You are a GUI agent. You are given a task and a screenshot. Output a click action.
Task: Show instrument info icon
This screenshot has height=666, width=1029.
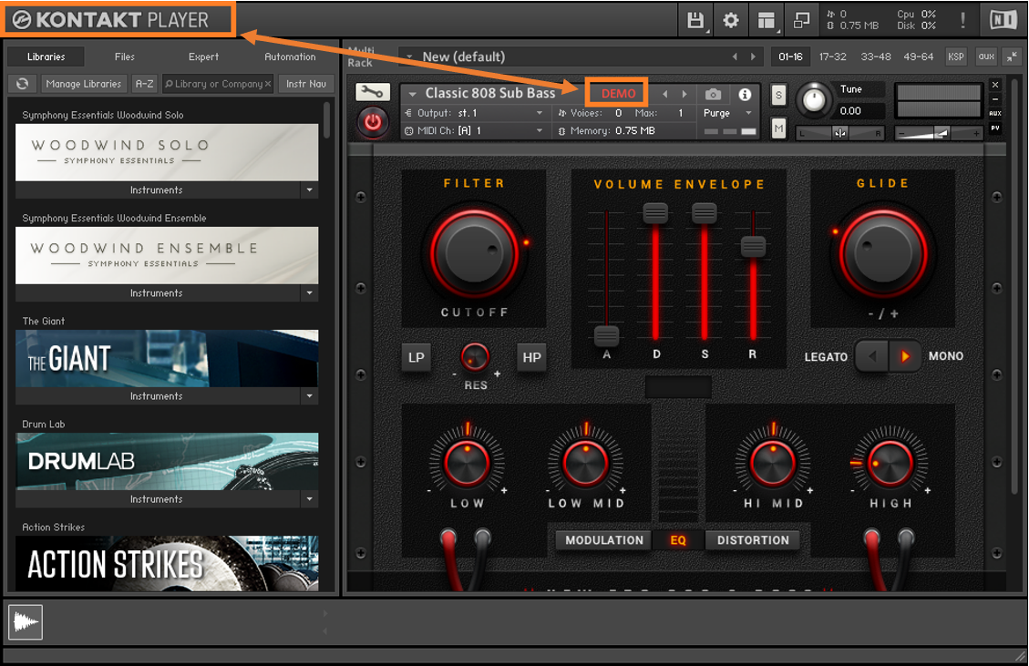[745, 95]
